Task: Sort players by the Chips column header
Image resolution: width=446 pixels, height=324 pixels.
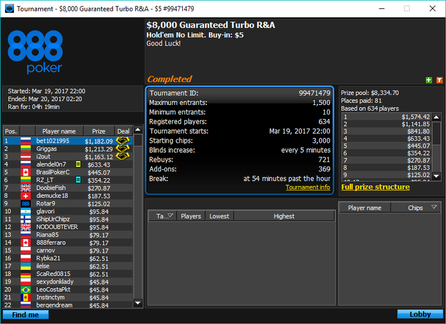Action: [415, 208]
